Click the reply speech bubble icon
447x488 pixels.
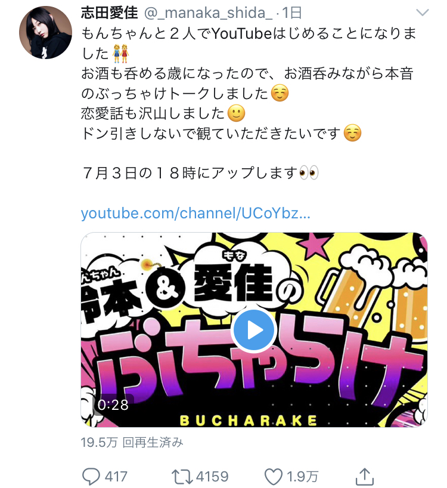pos(91,477)
